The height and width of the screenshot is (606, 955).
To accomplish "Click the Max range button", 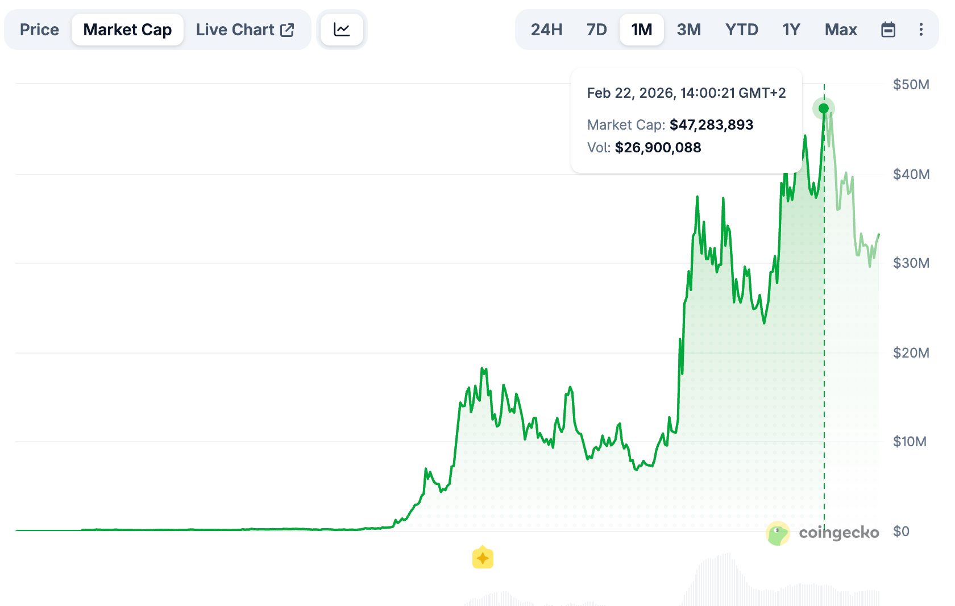I will pyautogui.click(x=841, y=30).
